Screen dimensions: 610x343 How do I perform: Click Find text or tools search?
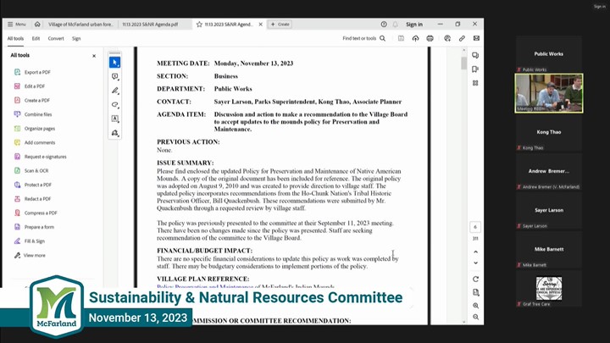(x=363, y=38)
